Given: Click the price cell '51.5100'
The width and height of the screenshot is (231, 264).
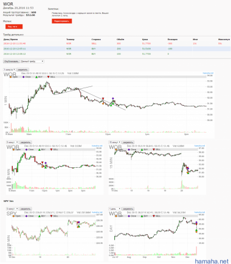Looking at the screenshot, I should [x=147, y=49].
